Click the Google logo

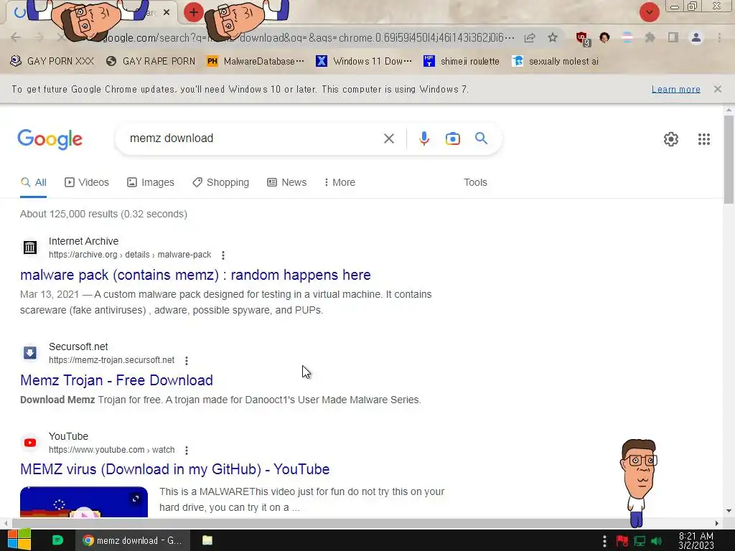[x=50, y=139]
